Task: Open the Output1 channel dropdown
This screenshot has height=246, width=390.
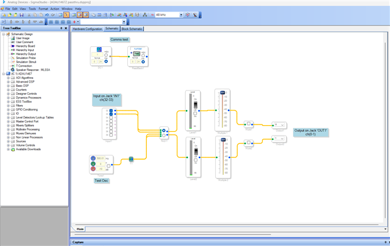Action: [x=282, y=125]
